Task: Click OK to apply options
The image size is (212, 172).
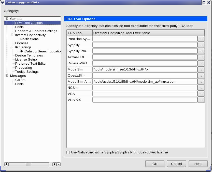Action: click(155, 164)
